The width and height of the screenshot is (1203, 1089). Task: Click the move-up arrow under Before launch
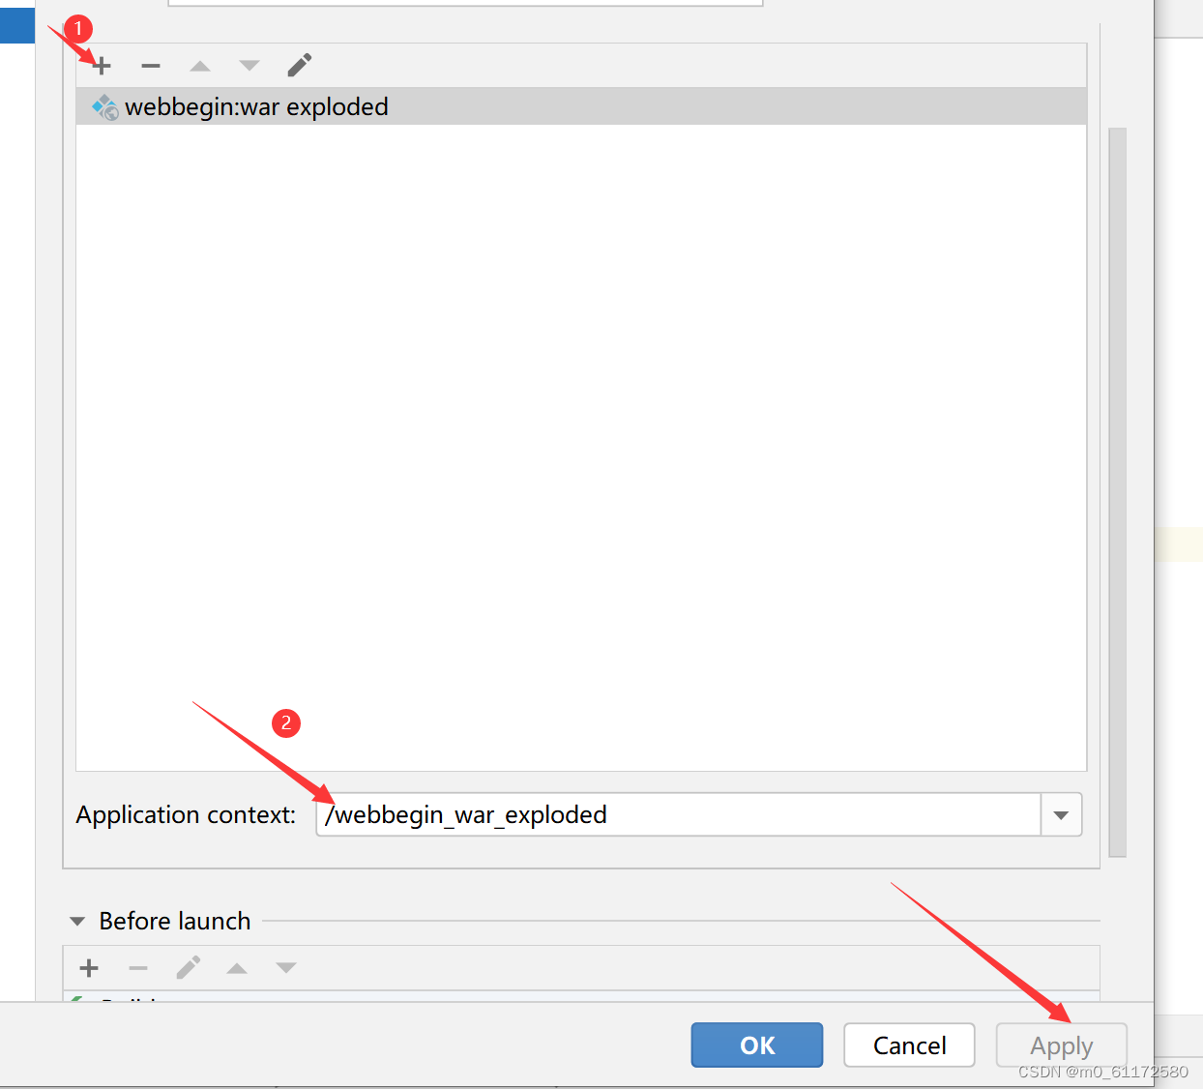237,967
